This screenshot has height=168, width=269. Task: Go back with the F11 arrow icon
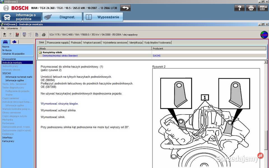5,35
